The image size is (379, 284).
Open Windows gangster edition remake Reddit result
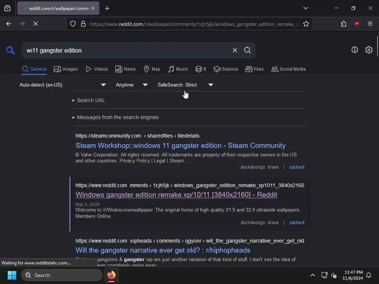tap(176, 195)
